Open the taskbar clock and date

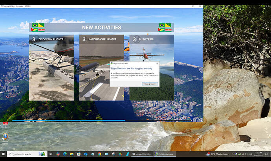pyautogui.click(x=258, y=154)
